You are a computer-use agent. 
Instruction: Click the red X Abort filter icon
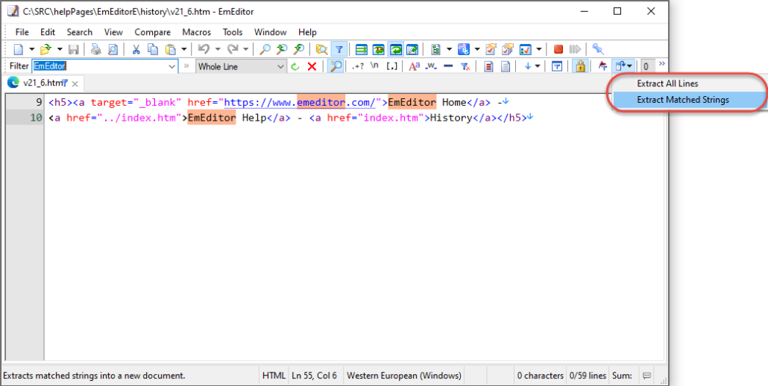tap(312, 66)
